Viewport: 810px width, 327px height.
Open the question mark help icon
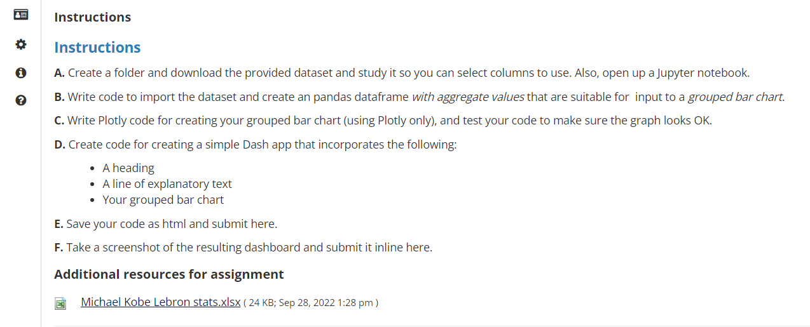(20, 100)
